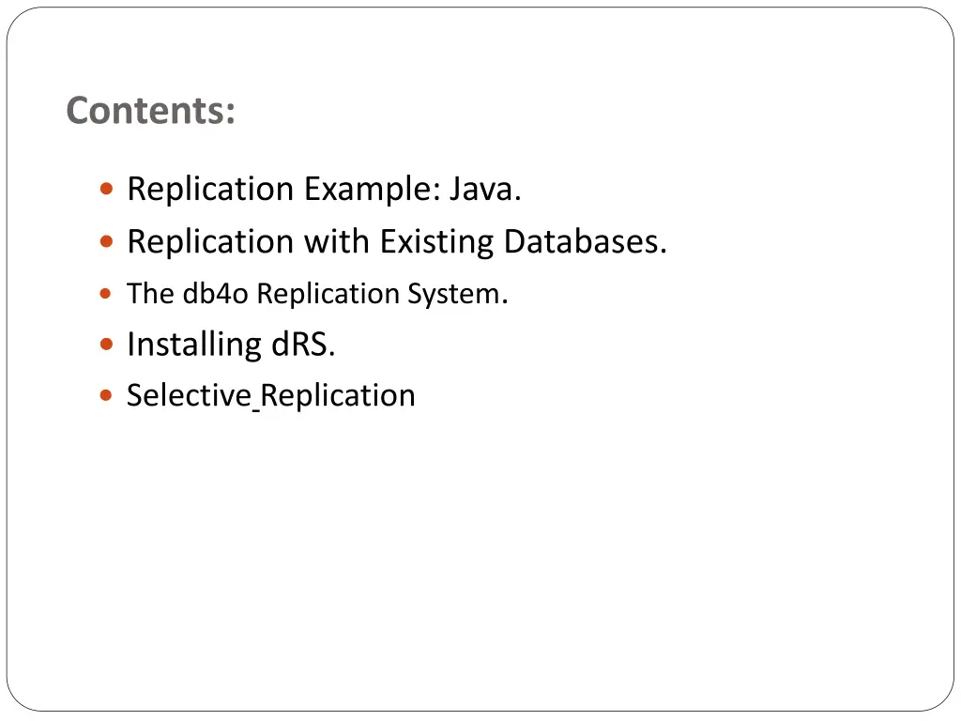Click the word "System." in the third bullet
Screen dimensions: 961x721
pyautogui.click(x=458, y=295)
